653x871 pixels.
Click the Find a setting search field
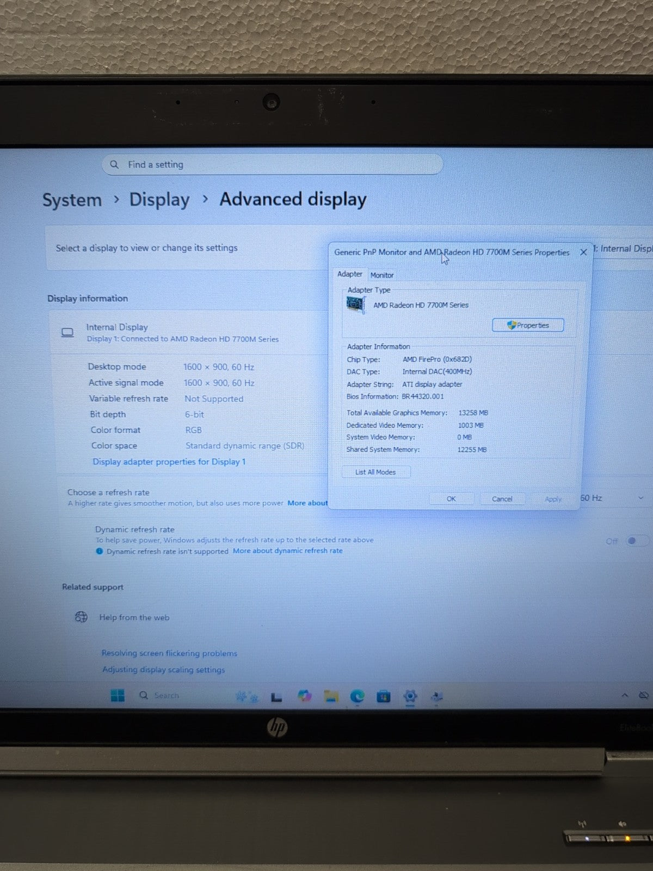272,164
